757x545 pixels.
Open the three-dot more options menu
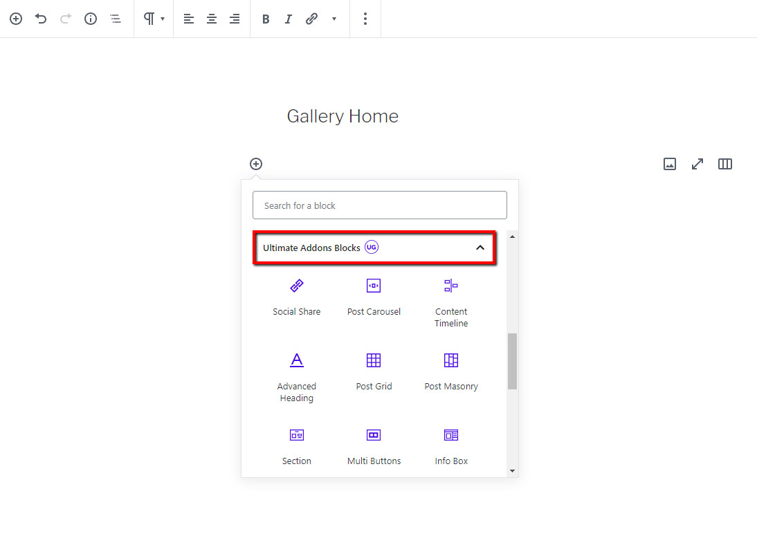(365, 19)
